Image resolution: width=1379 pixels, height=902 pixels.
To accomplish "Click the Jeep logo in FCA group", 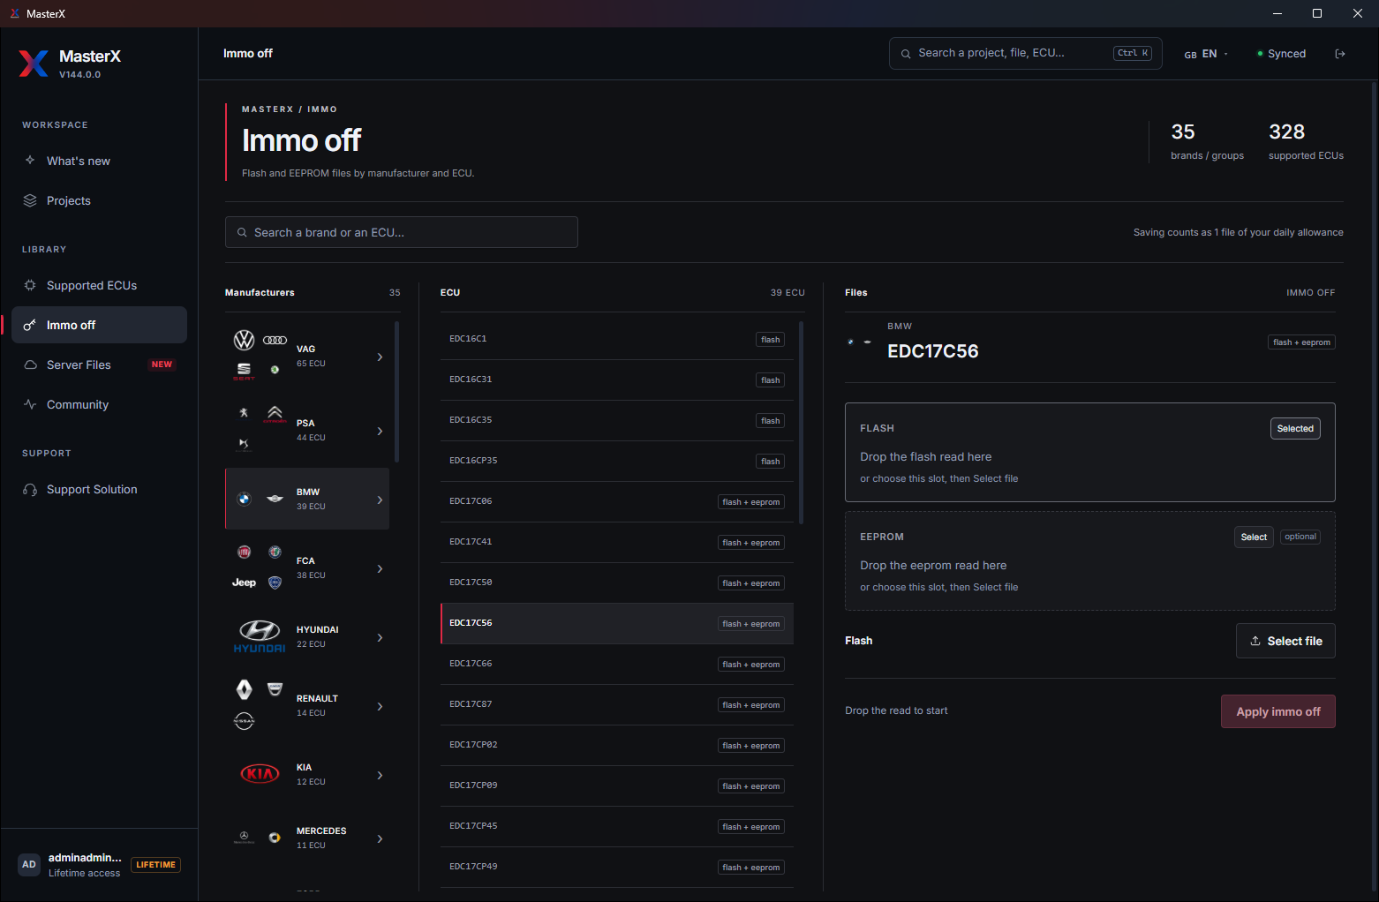I will (245, 583).
